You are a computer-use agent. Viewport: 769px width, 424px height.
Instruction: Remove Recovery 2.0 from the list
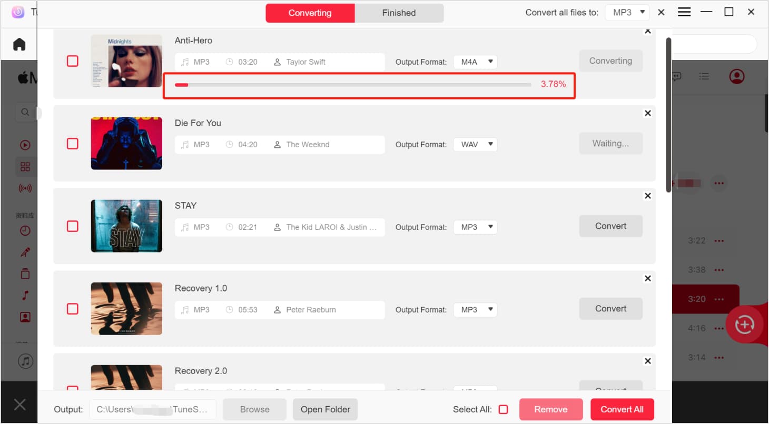click(648, 361)
